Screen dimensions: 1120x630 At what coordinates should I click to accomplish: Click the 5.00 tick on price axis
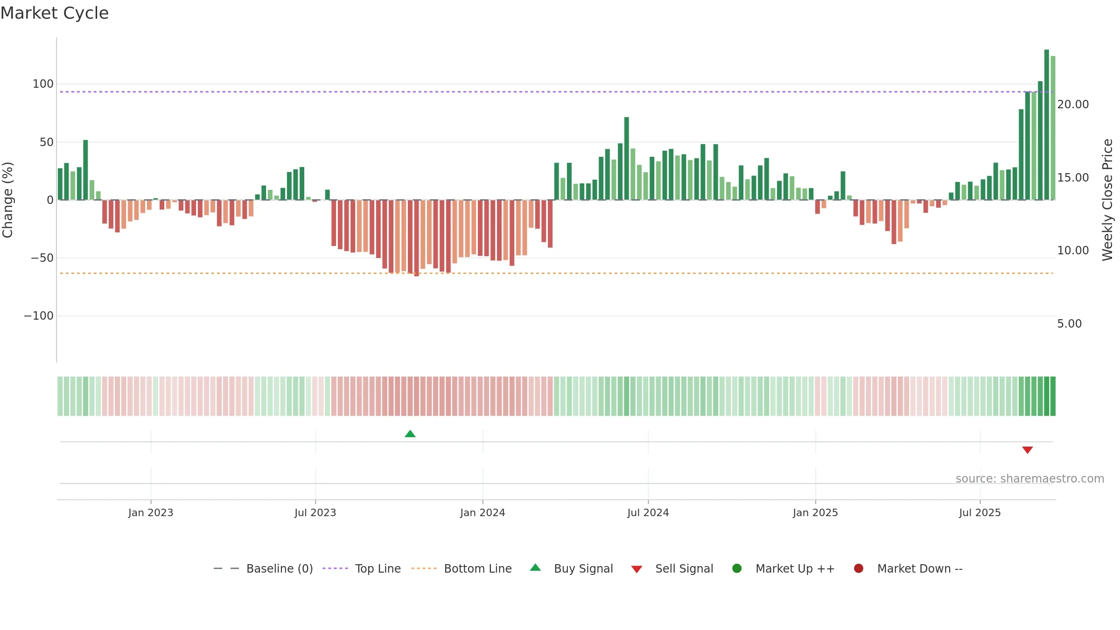tap(1069, 324)
